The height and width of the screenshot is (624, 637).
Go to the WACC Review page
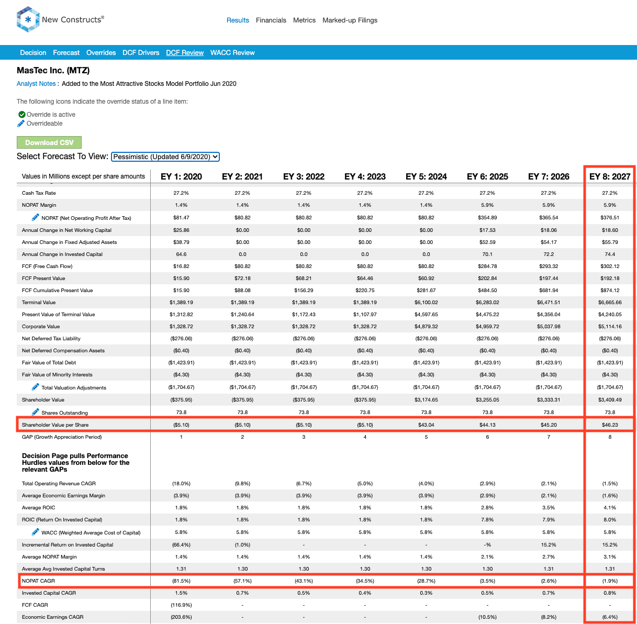click(x=232, y=53)
